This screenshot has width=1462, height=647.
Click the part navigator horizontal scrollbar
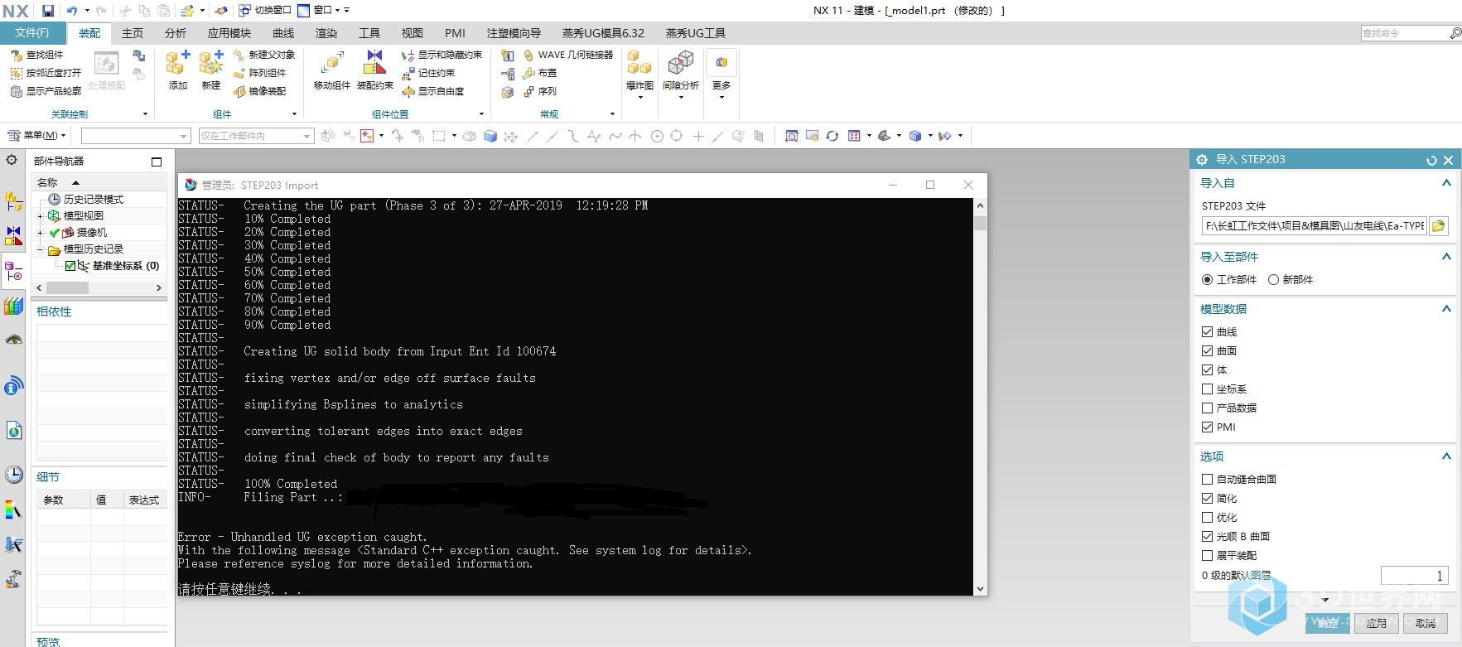point(99,287)
